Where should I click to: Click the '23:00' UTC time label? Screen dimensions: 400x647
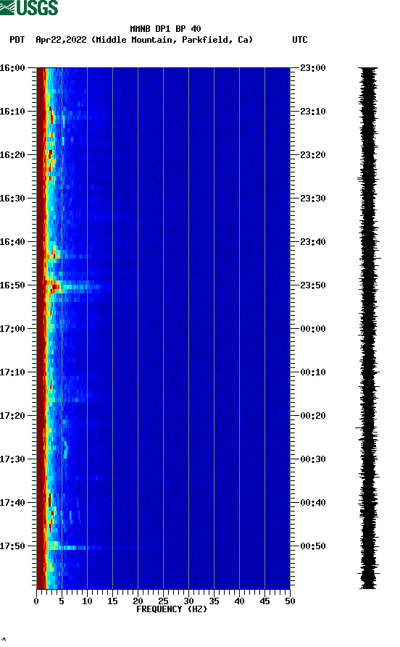(313, 67)
